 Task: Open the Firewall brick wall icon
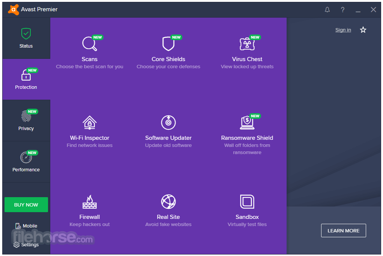click(90, 202)
